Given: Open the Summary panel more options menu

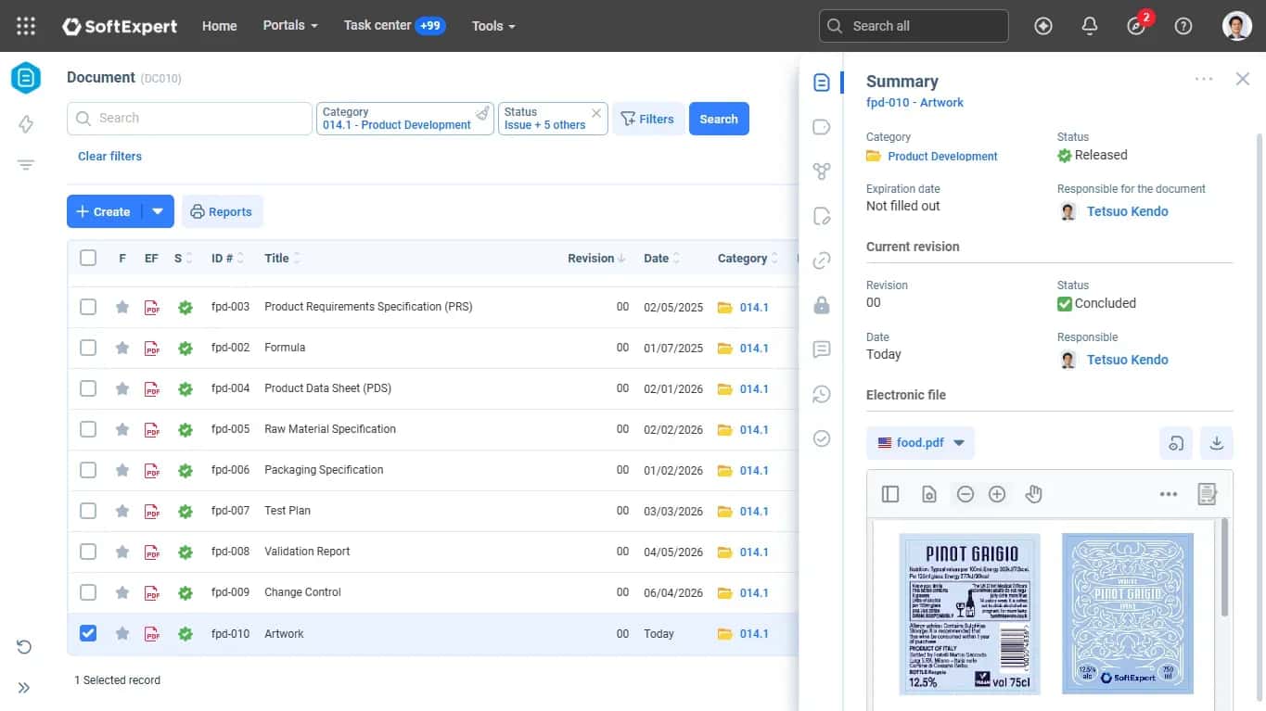Looking at the screenshot, I should 1204,80.
